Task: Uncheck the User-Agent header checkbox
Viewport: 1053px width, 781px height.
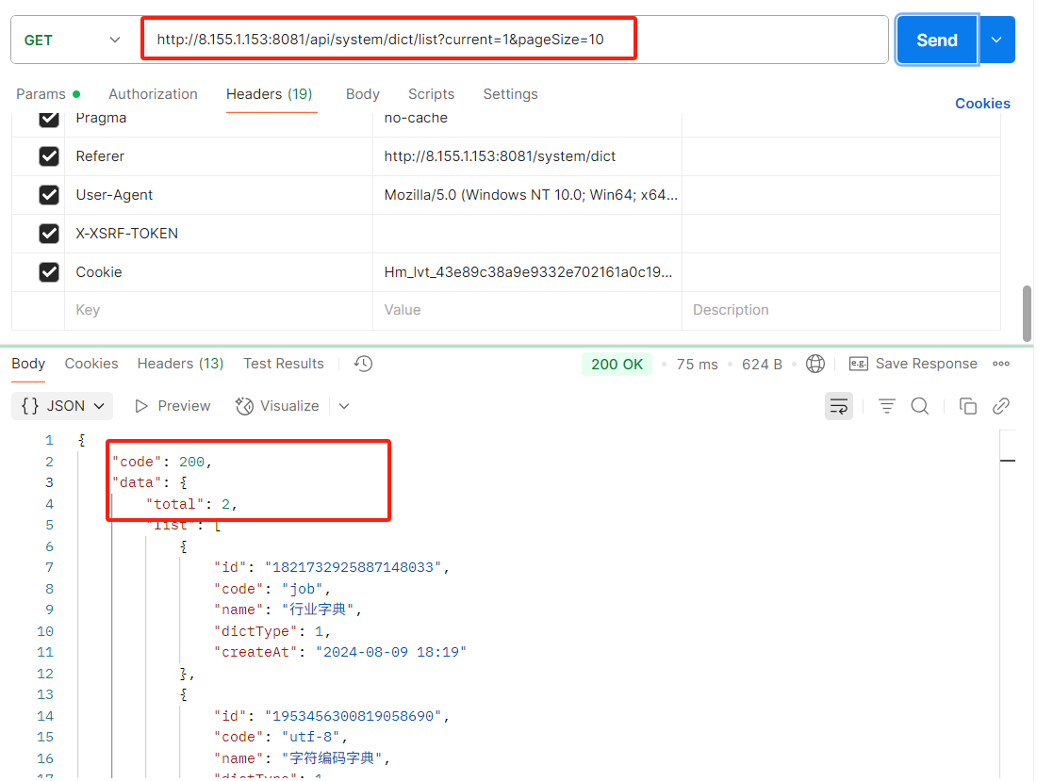Action: tap(48, 195)
